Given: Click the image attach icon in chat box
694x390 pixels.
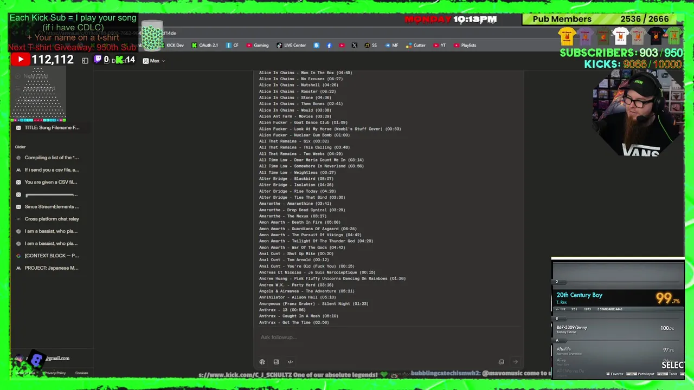Looking at the screenshot, I should pyautogui.click(x=276, y=362).
